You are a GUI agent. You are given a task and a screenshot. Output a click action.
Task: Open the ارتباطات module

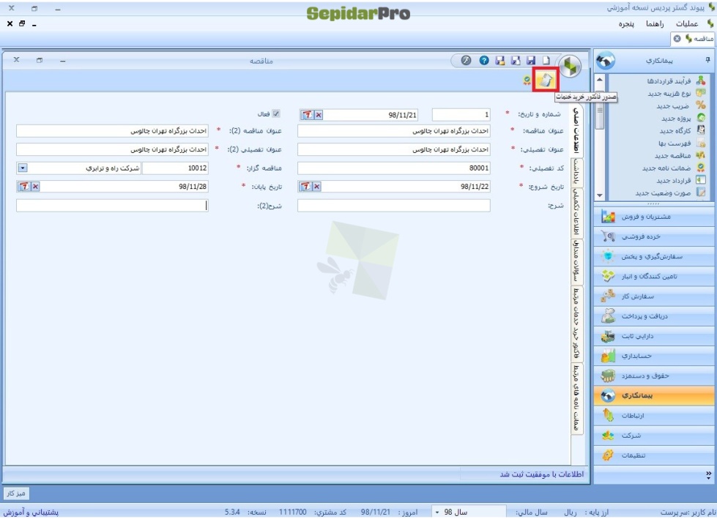pos(654,415)
